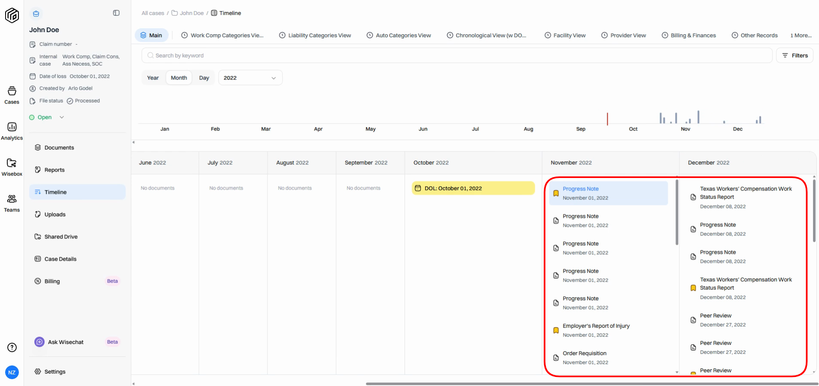819x386 pixels.
Task: Switch to Auto Categories View tab
Action: [x=399, y=35]
